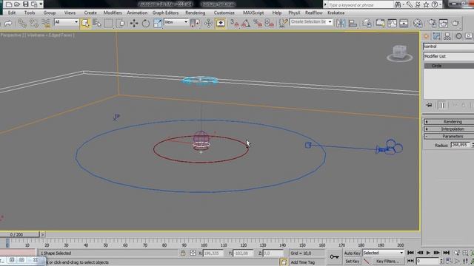Click the Edit Named Selection Sets icon
The height and width of the screenshot is (266, 474).
(x=283, y=23)
